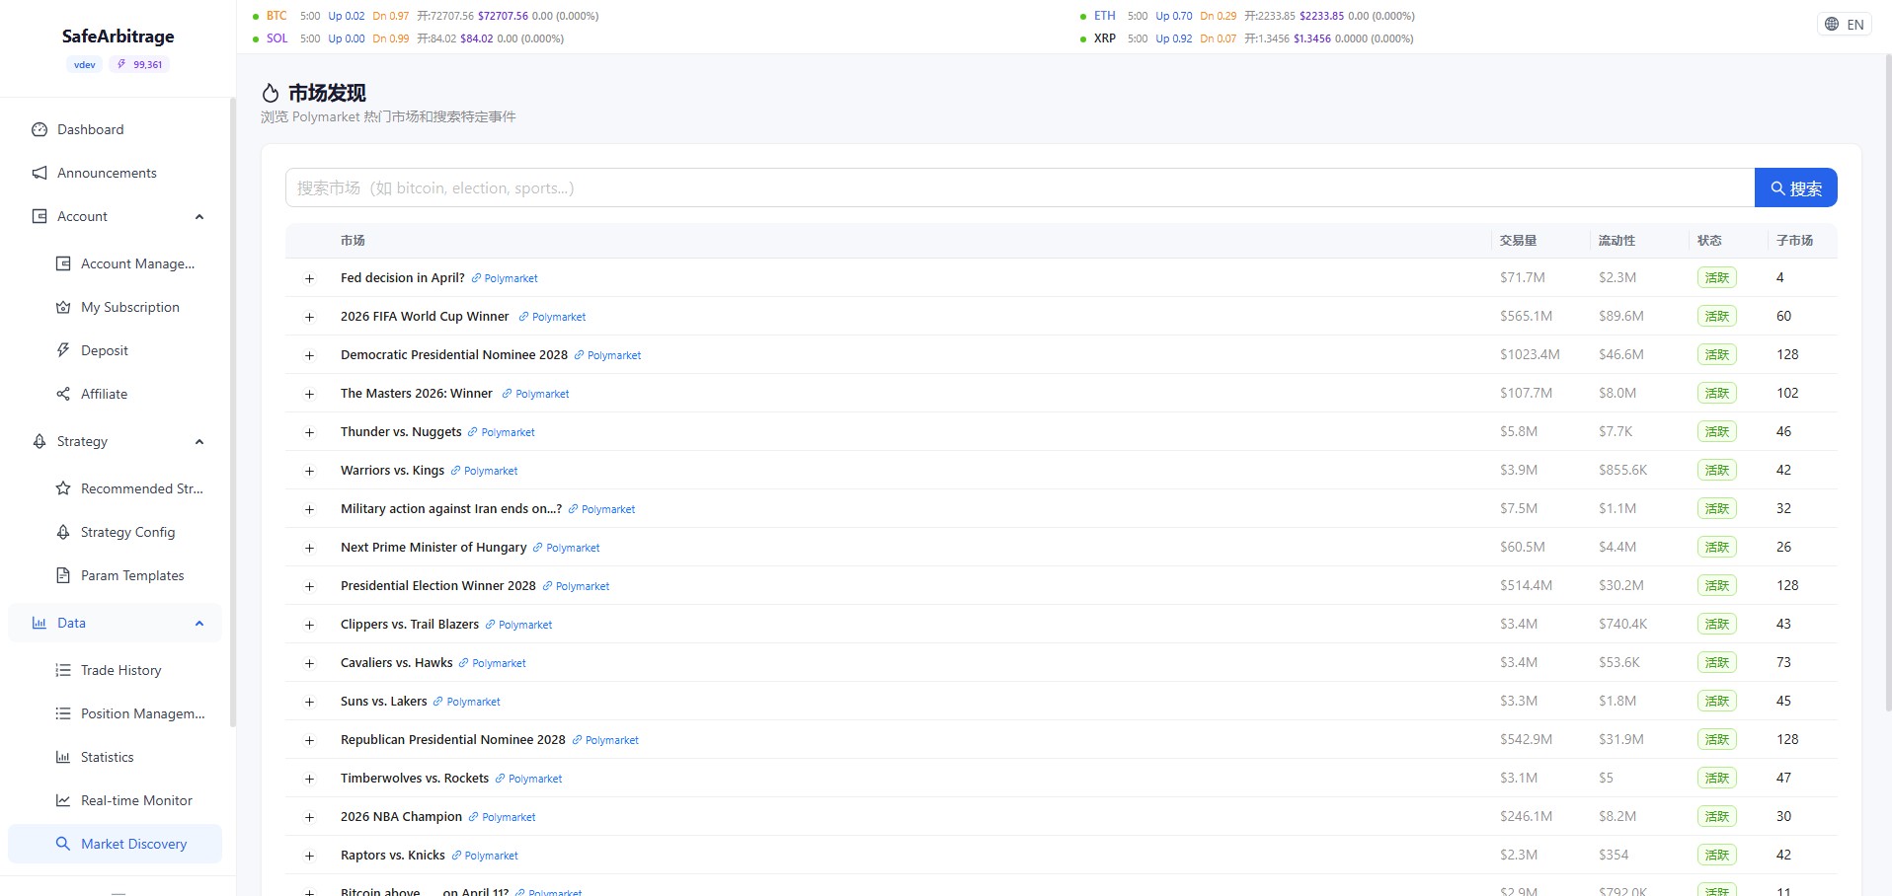This screenshot has height=896, width=1892.
Task: Expand the Fed decision in April row
Action: coord(309,279)
